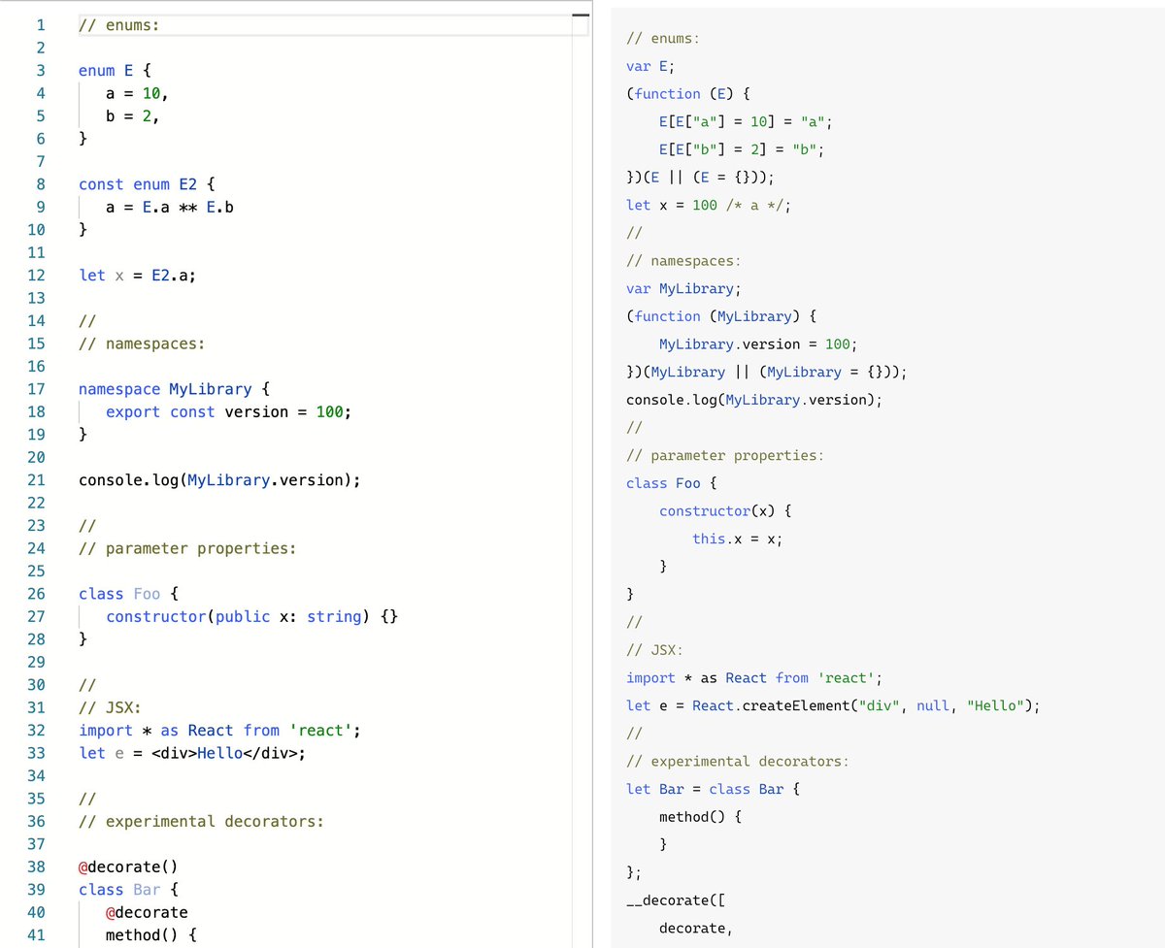This screenshot has height=948, width=1165.
Task: Click line number 1 in the left pane
Action: [41, 24]
